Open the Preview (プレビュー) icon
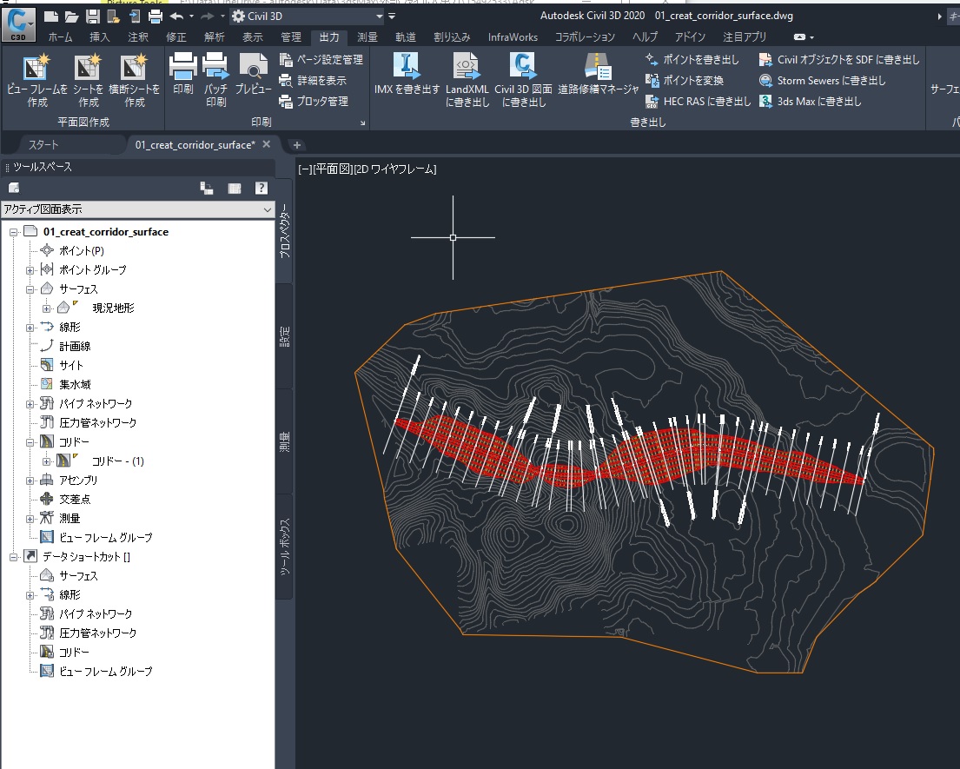 coord(254,66)
